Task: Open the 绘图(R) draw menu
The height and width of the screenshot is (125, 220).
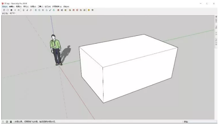Action: 33,7
